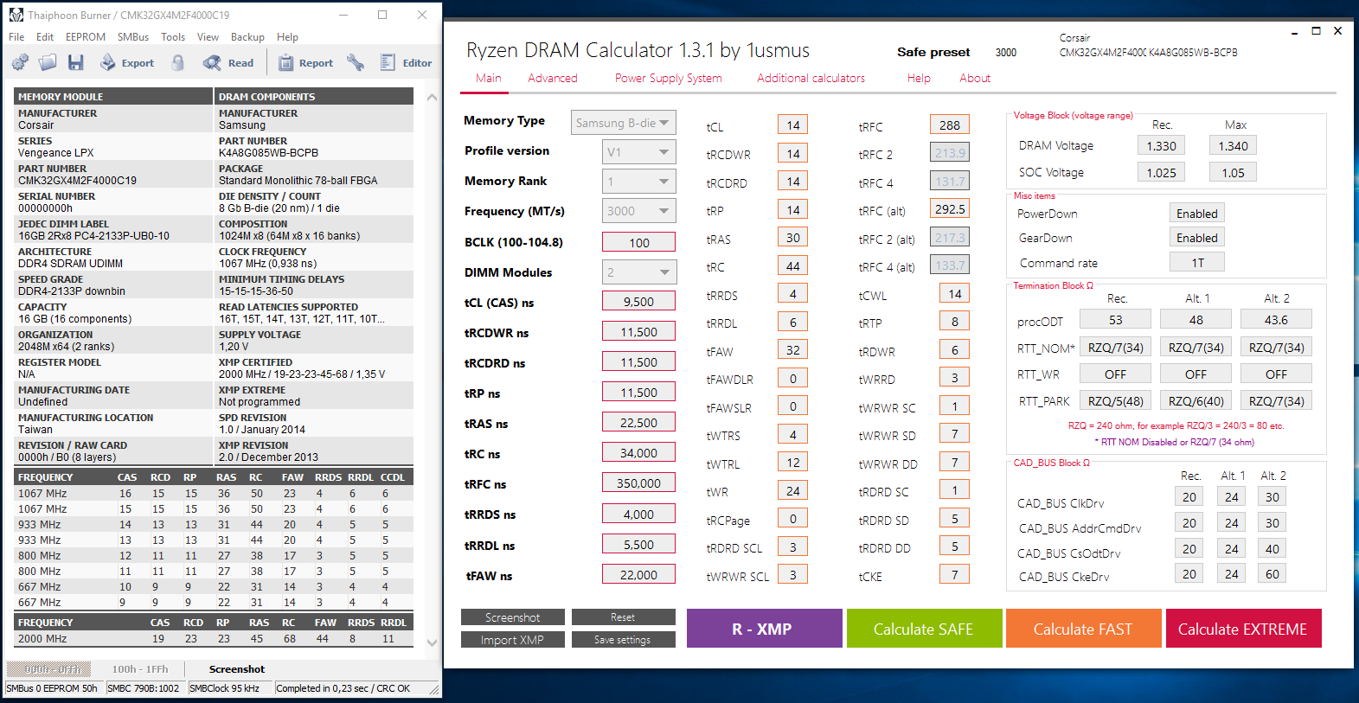Click the RTT_PARK Rec. value RZQ/5(48)
This screenshot has width=1359, height=703.
[x=1116, y=401]
